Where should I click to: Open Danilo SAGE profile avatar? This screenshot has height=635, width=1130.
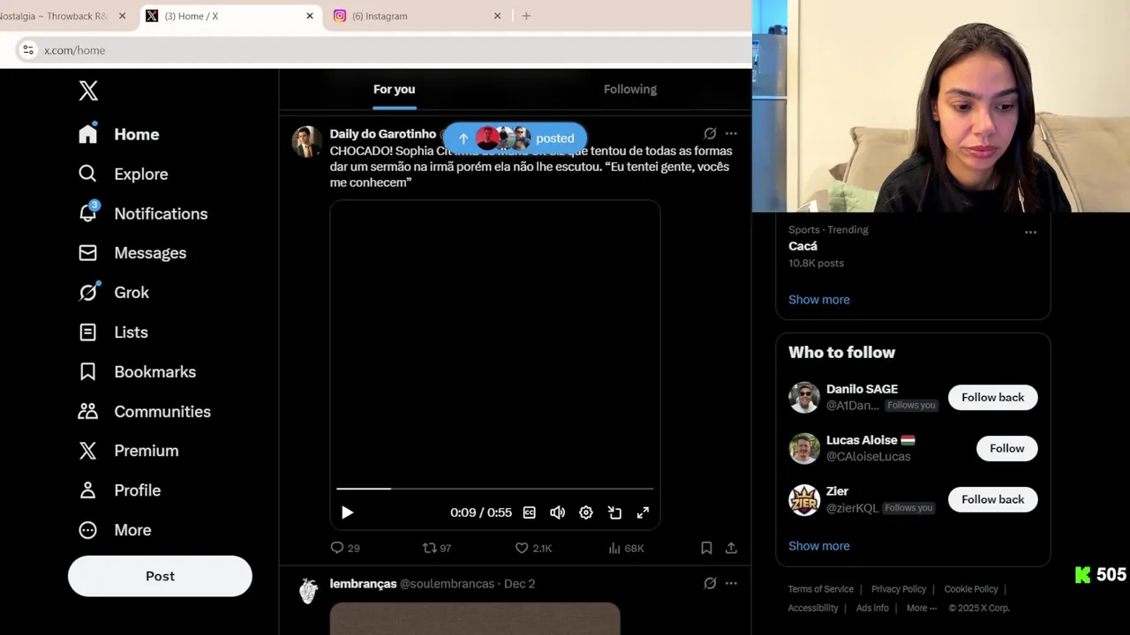click(804, 398)
